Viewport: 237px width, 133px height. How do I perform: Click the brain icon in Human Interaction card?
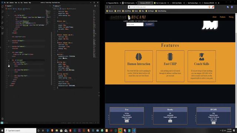tap(138, 57)
